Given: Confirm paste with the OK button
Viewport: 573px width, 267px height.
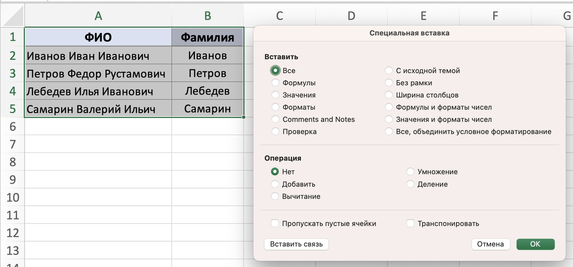Looking at the screenshot, I should [x=535, y=244].
